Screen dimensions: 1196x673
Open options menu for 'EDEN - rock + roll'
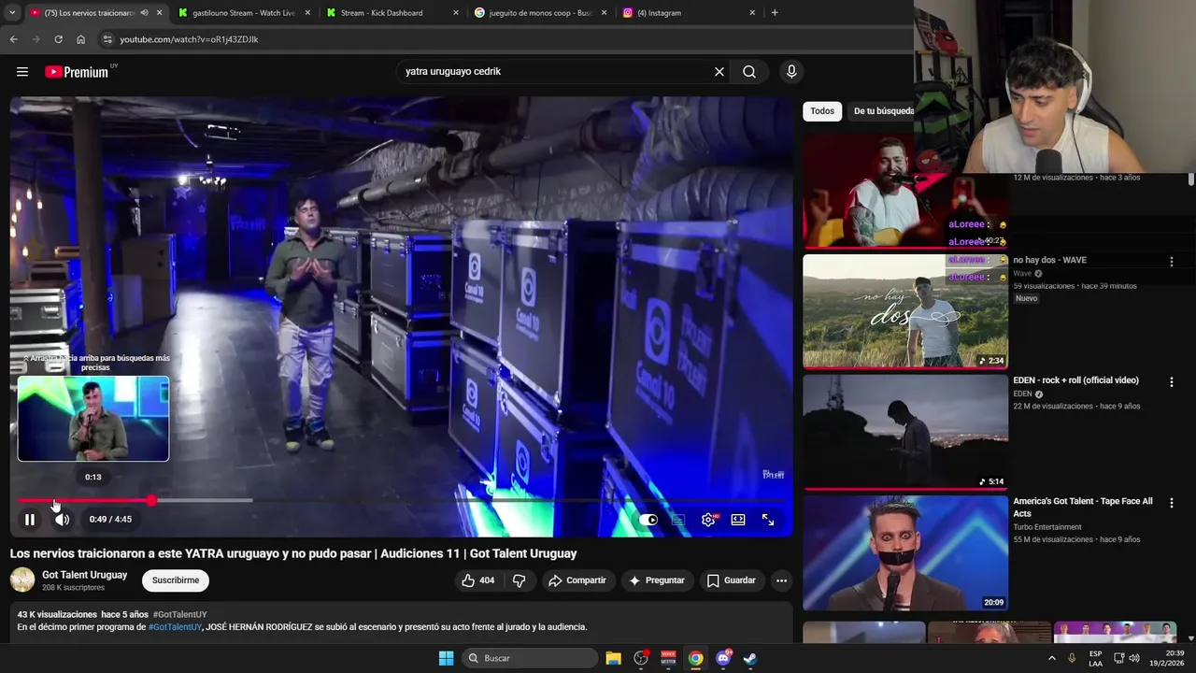1171,382
